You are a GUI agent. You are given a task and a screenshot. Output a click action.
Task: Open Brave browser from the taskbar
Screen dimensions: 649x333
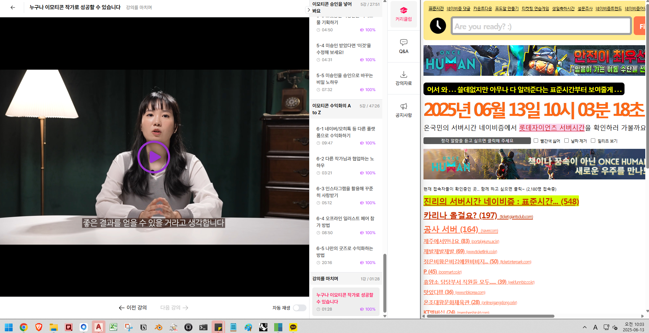click(x=38, y=327)
